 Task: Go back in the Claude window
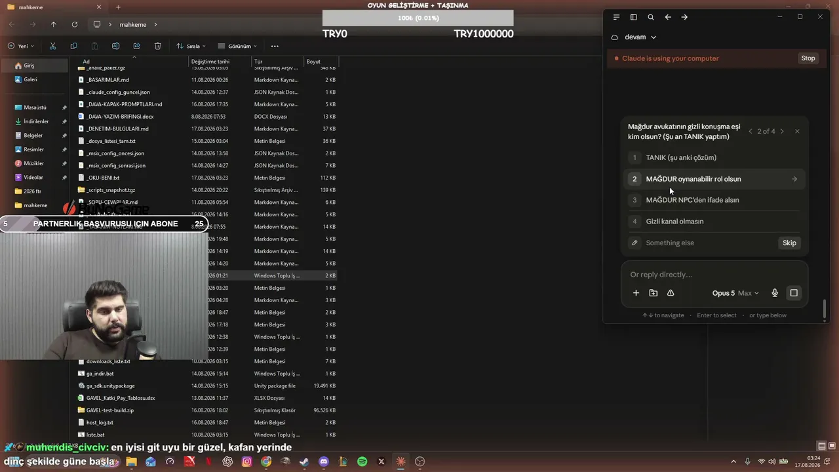(668, 17)
